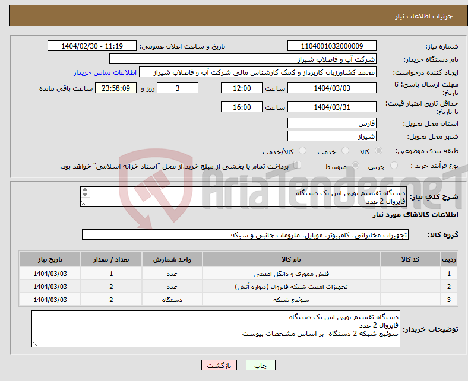The image size is (468, 381).
Task: Click the response deadline date 1404/03/03 field
Action: 331,88
